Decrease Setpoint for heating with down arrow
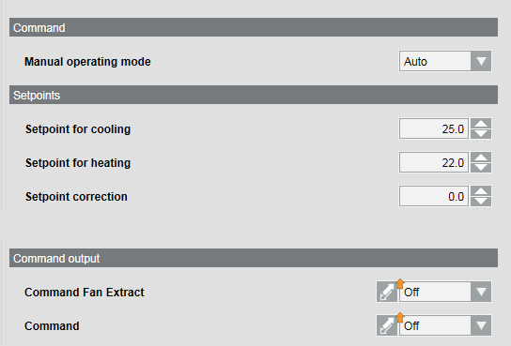 coord(481,168)
